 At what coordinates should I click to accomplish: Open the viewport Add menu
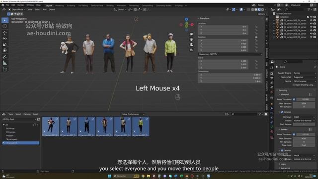pos(45,9)
